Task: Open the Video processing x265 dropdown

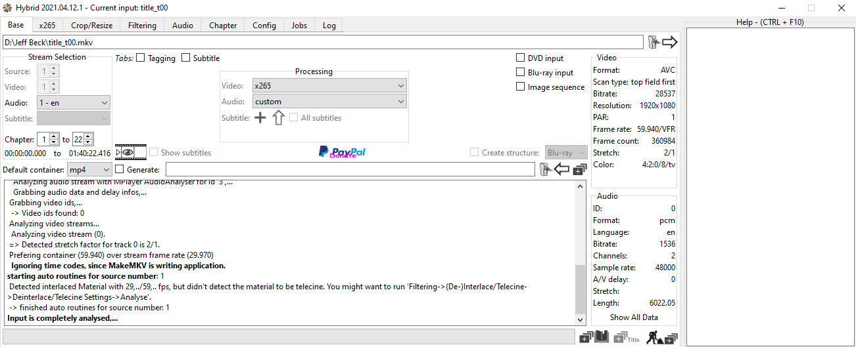Action: (329, 86)
